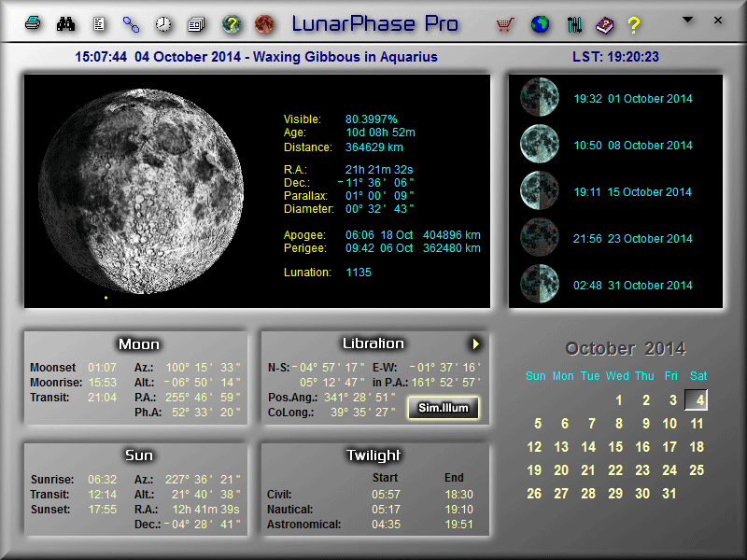Click the Apogee distance 404896 km
This screenshot has width=747, height=560.
452,235
